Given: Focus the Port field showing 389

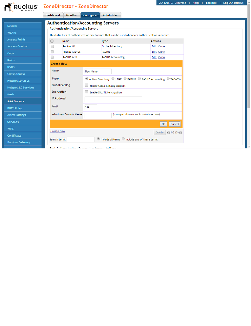Looking at the screenshot, I should (x=91, y=107).
